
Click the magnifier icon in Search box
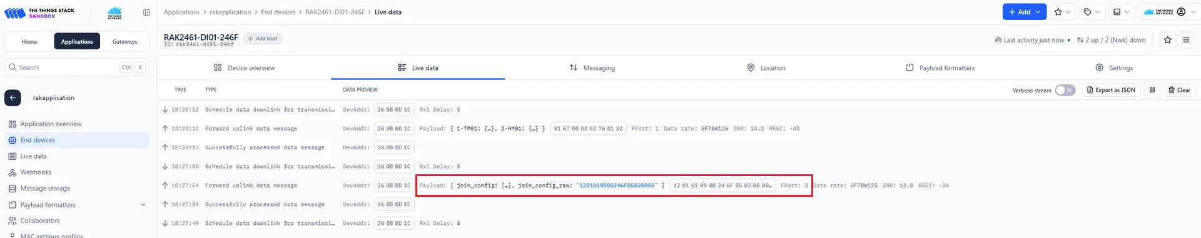pyautogui.click(x=13, y=67)
